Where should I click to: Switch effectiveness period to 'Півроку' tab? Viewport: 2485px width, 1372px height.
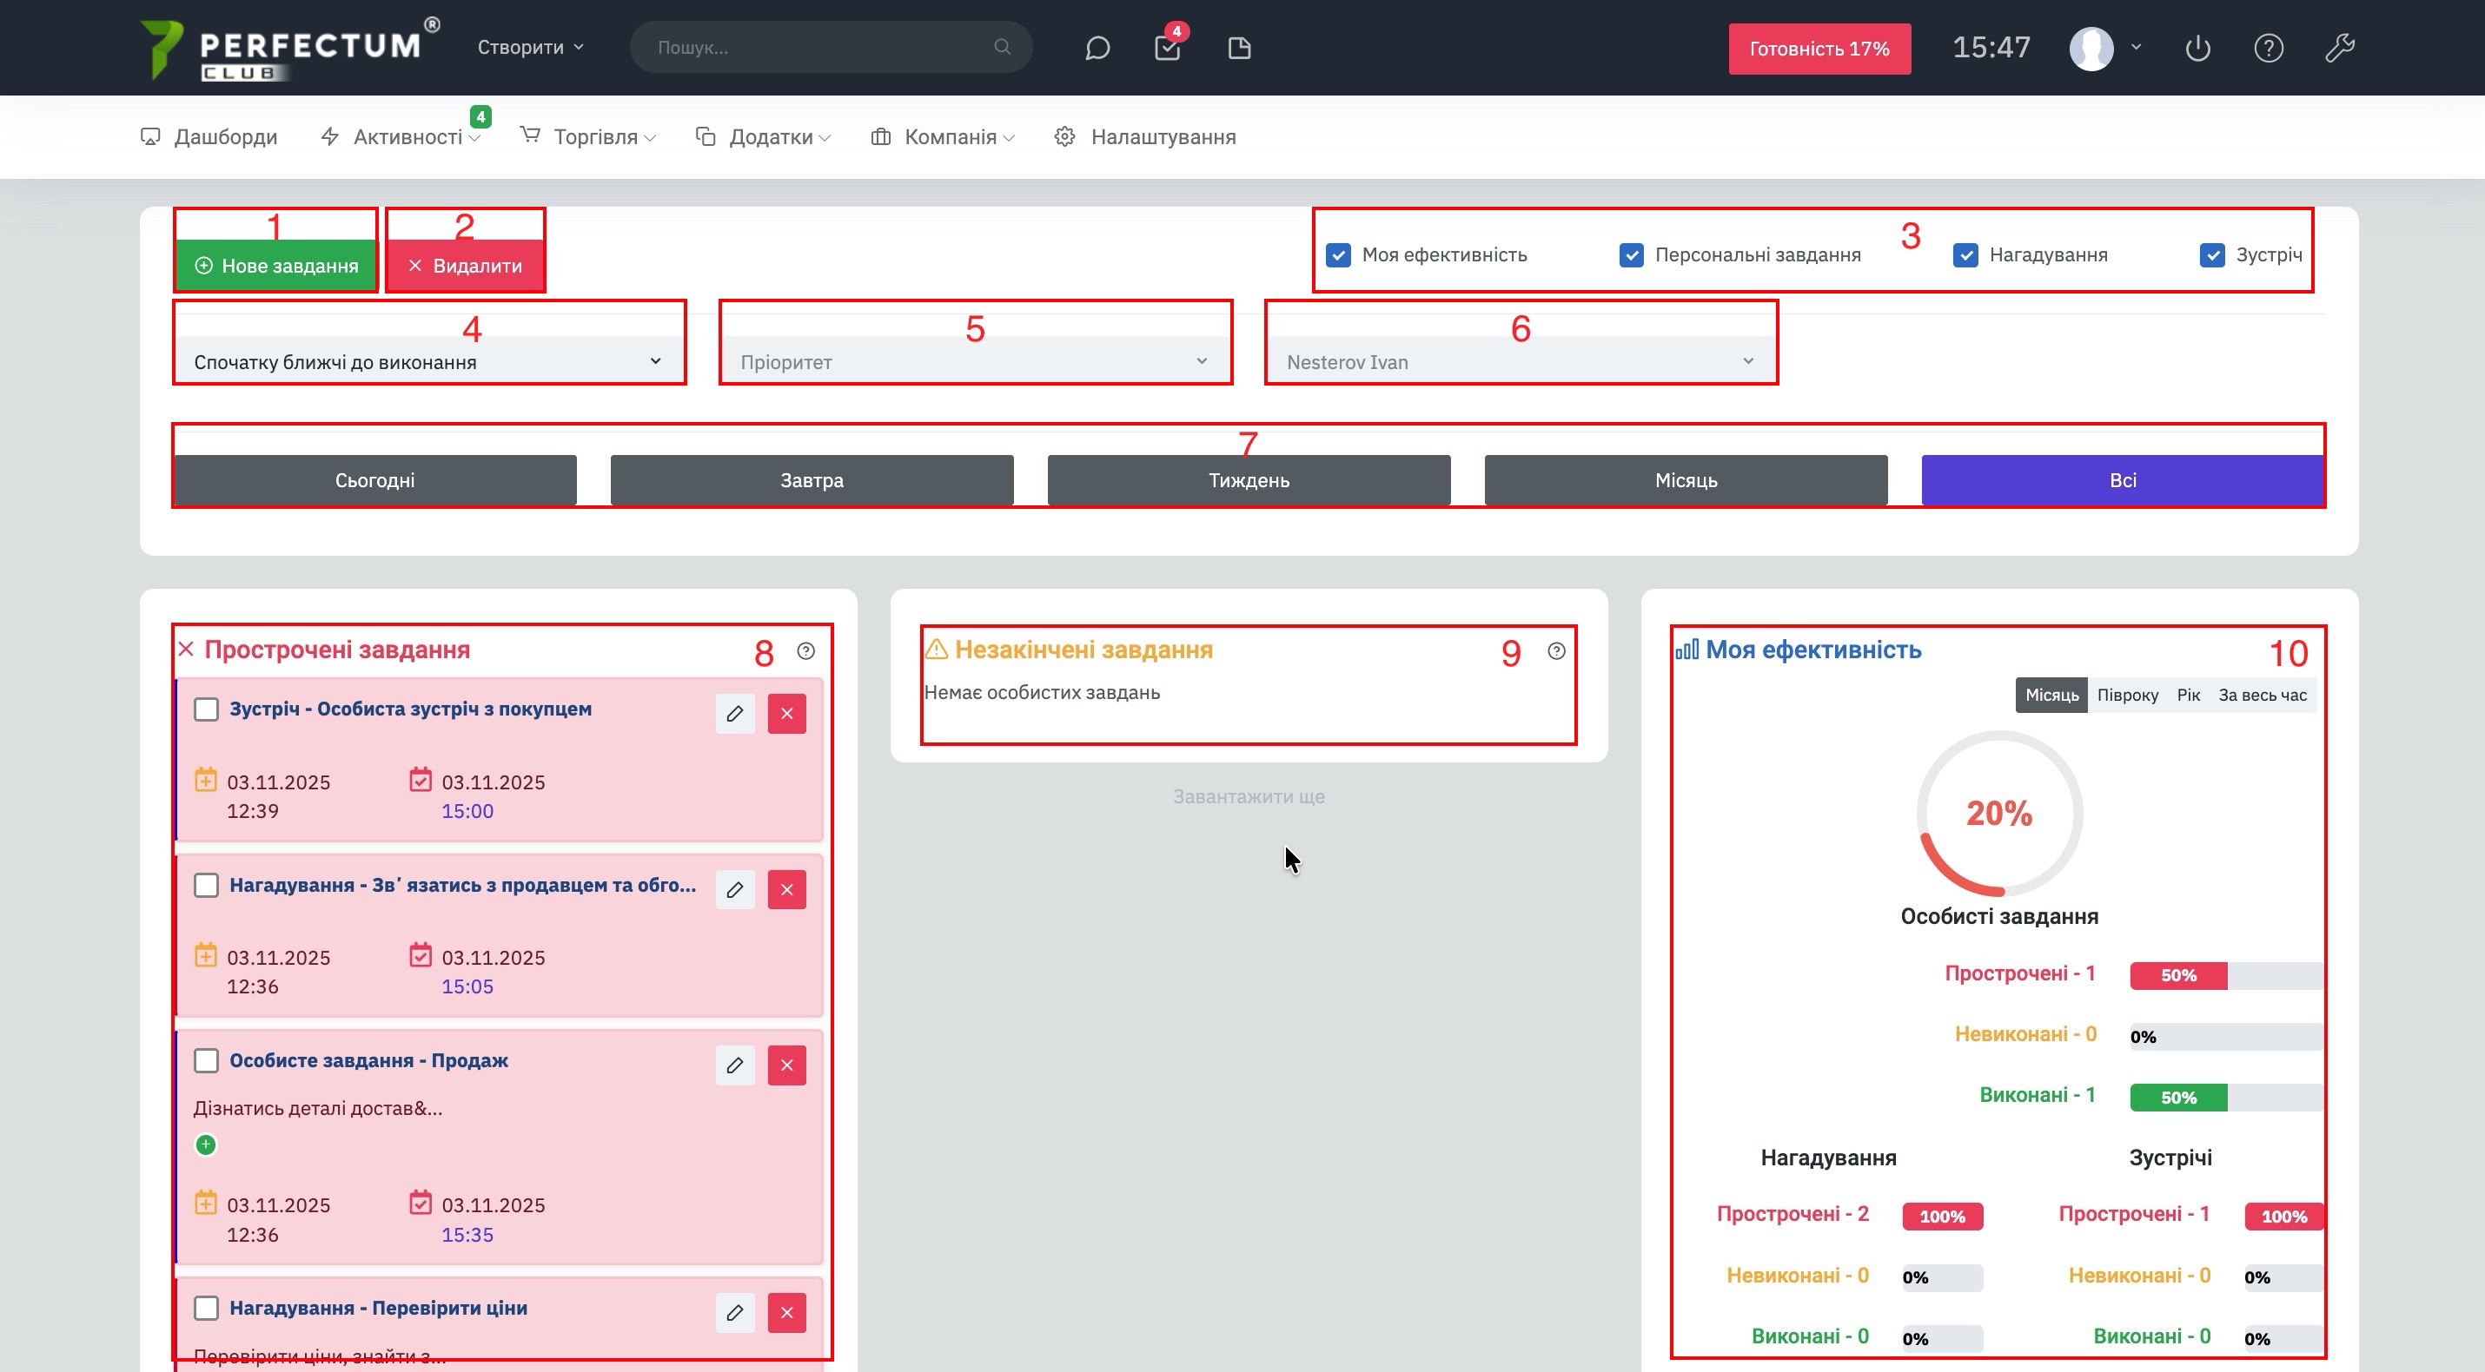(x=2127, y=696)
